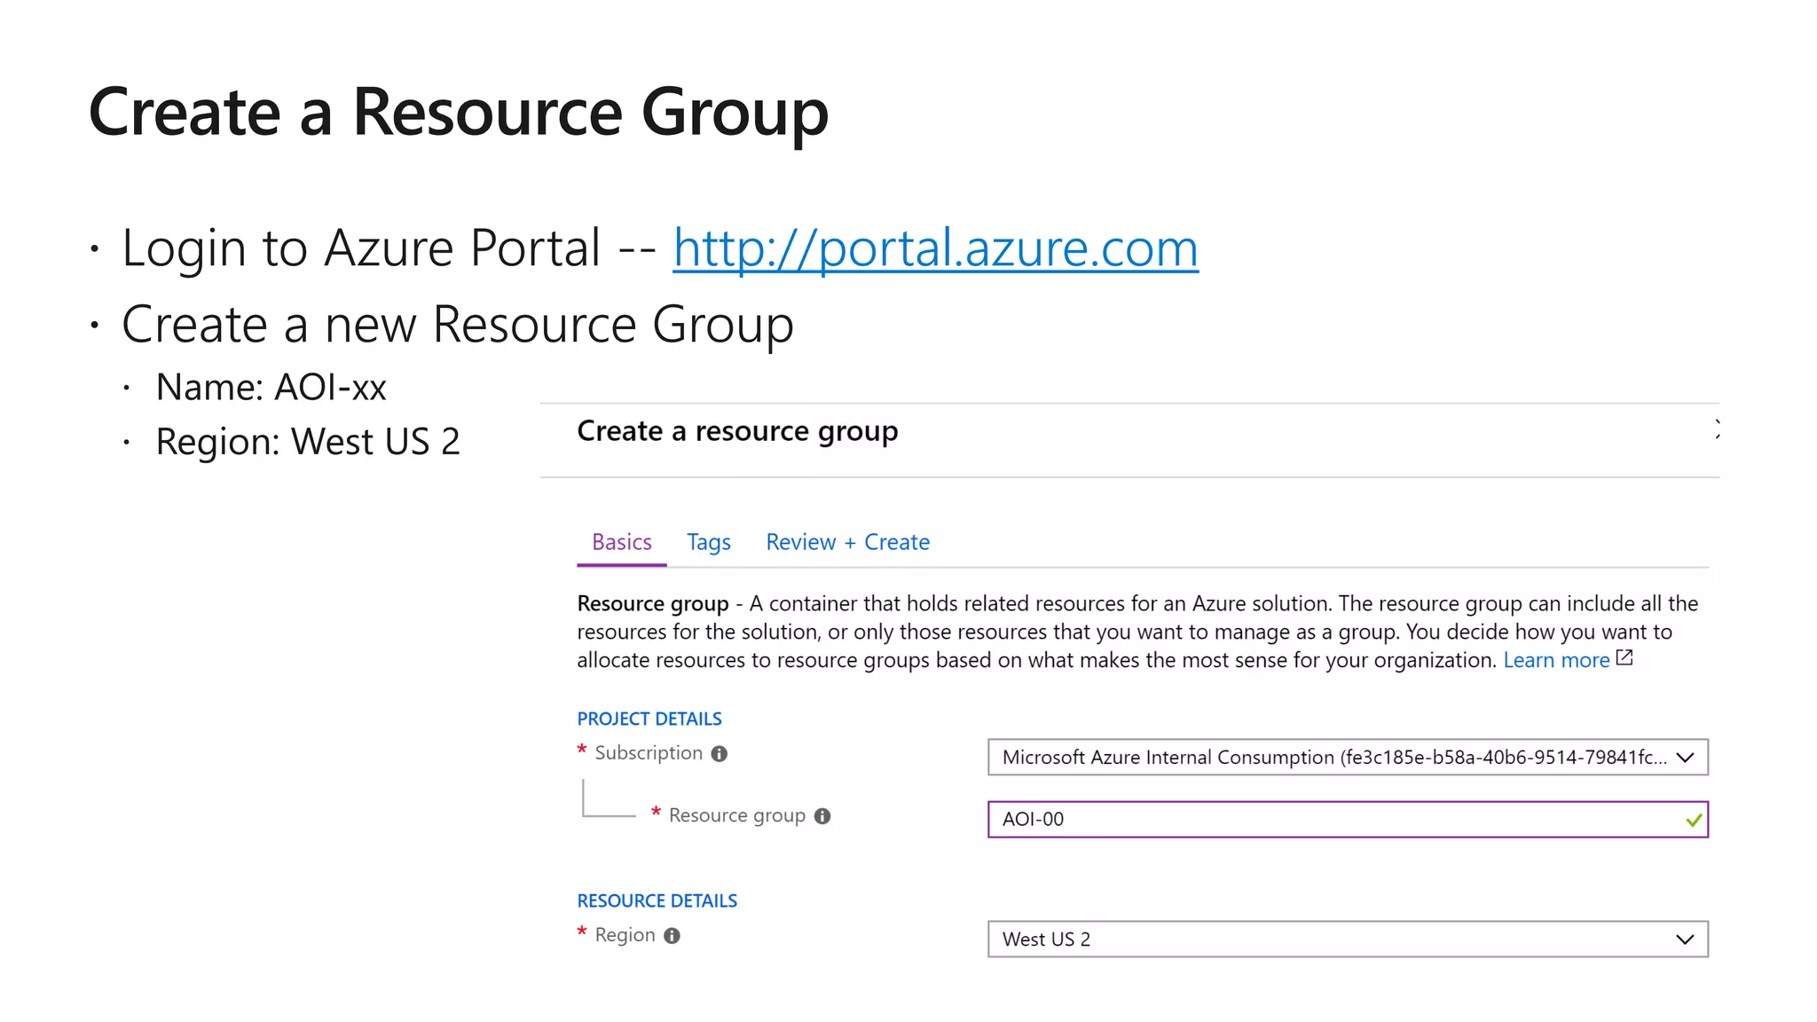Click the Resource group name field AOI-00
Viewport: 1817px width, 1022px height.
tap(1348, 820)
